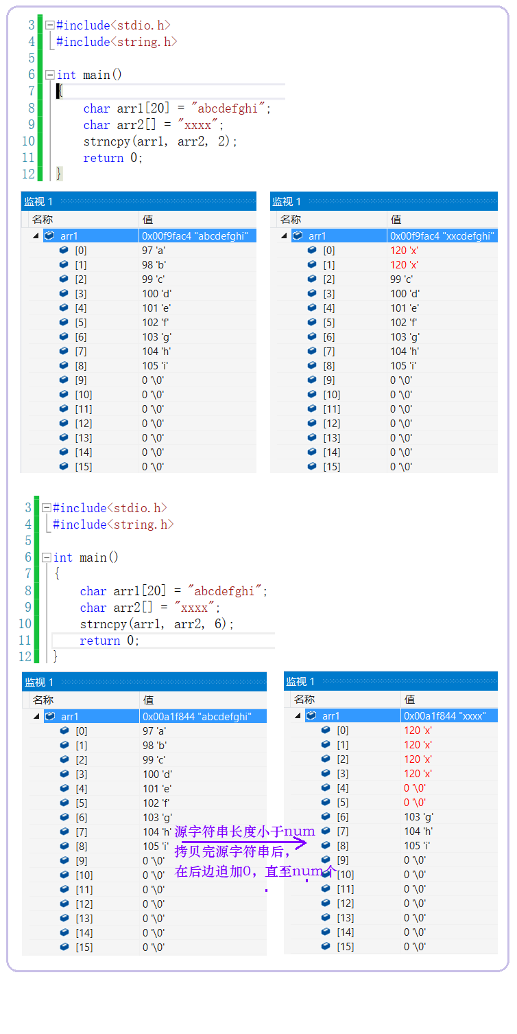The width and height of the screenshot is (517, 1034).
Task: Click return 0; below strncpy(arr1, arr2, 2)
Action: coord(113,158)
